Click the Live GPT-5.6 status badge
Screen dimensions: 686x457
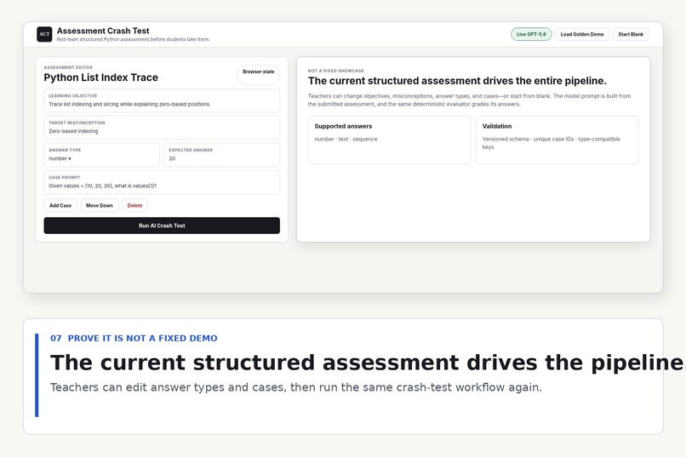(x=531, y=34)
